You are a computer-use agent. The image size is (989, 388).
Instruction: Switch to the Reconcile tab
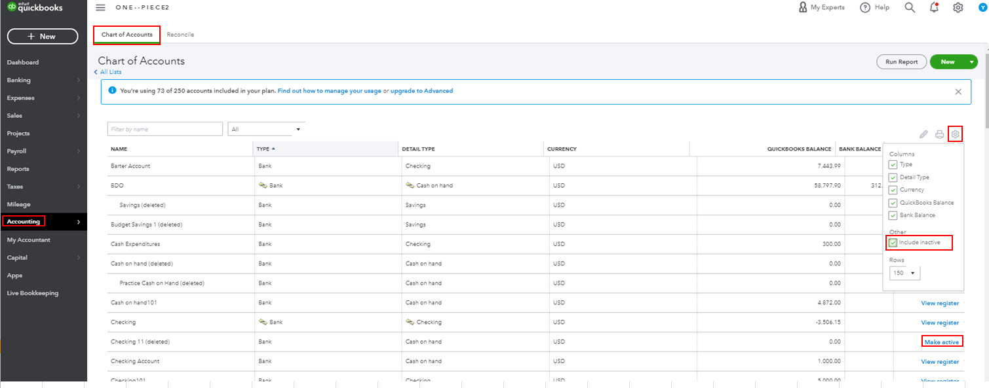[x=180, y=35]
